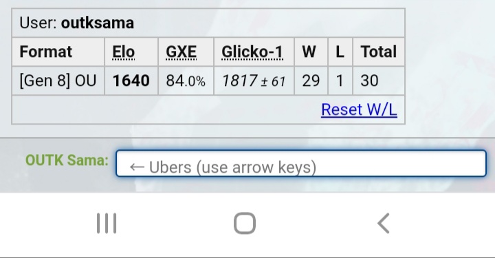Viewport: 495px width, 258px height.
Task: Click the Total column header
Action: 379,52
